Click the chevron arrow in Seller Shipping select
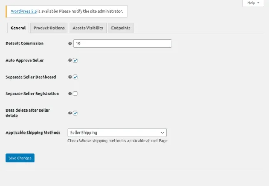The width and height of the screenshot is (269, 186). (x=162, y=133)
